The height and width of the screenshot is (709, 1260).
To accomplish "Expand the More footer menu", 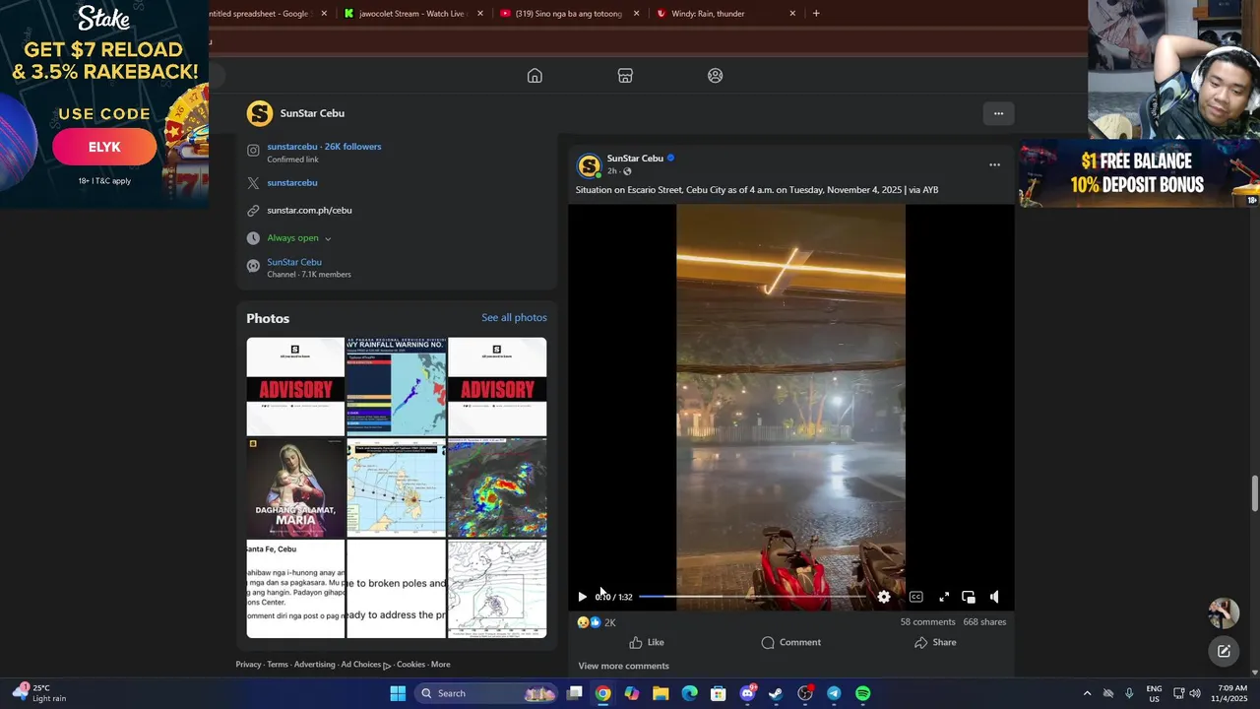I will coord(440,665).
